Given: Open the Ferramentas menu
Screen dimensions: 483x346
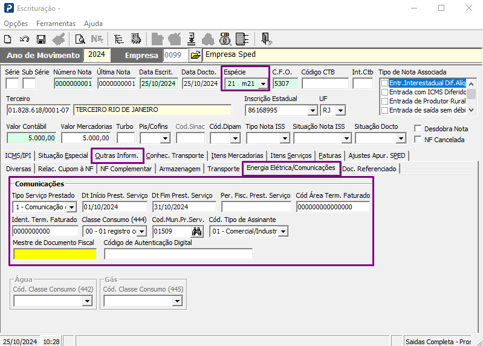Looking at the screenshot, I should [56, 24].
